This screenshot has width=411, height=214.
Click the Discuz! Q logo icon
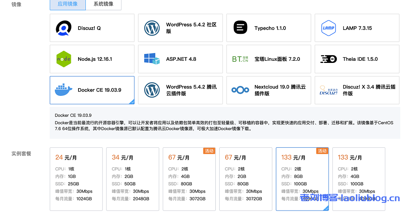(63, 28)
